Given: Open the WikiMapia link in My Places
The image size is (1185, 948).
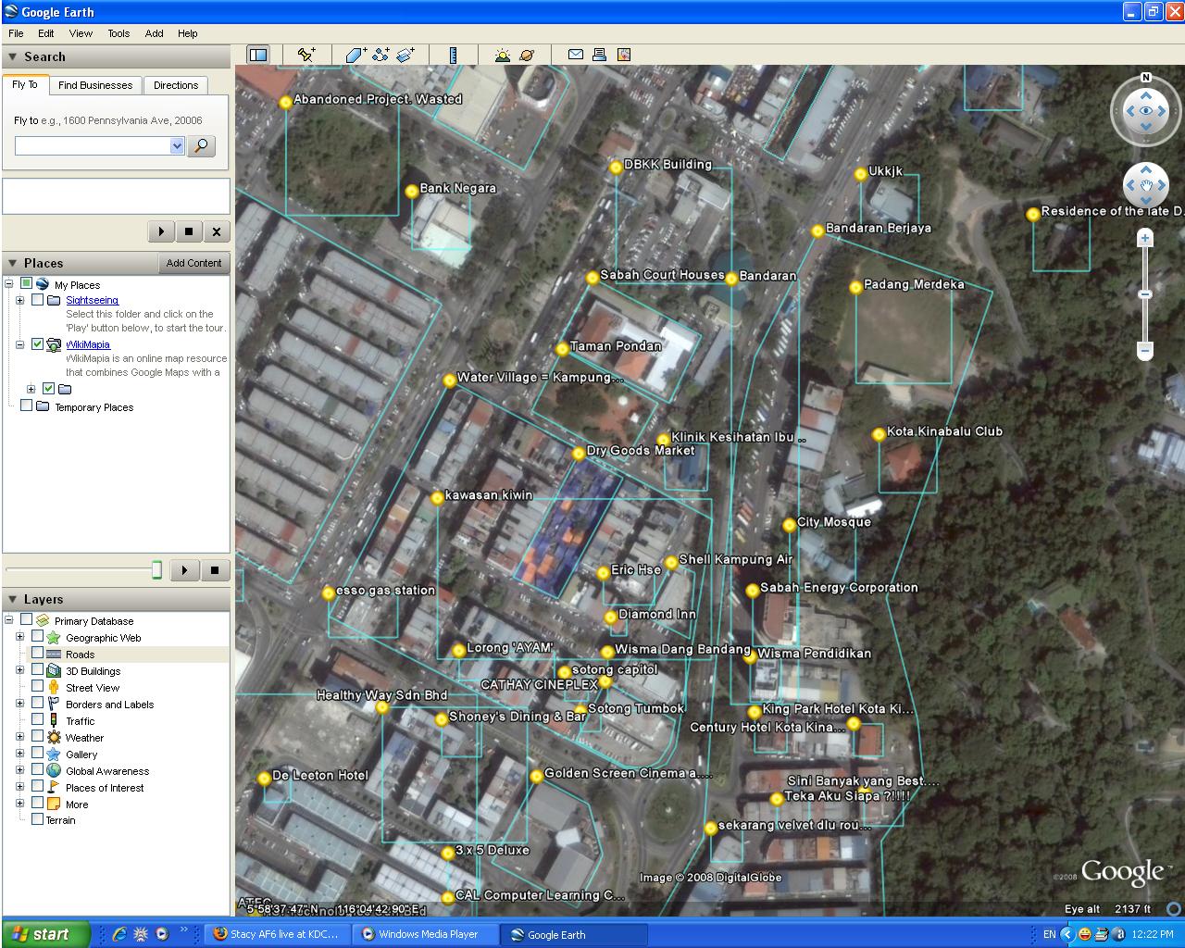Looking at the screenshot, I should pos(88,344).
